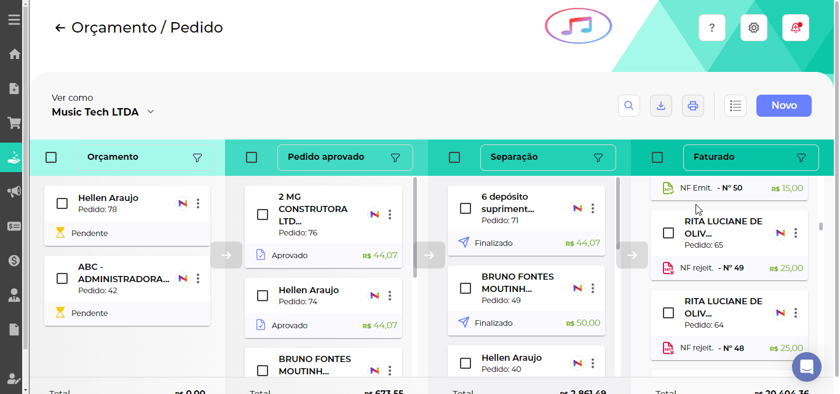Open the hamburger menu in sidebar

click(x=14, y=20)
